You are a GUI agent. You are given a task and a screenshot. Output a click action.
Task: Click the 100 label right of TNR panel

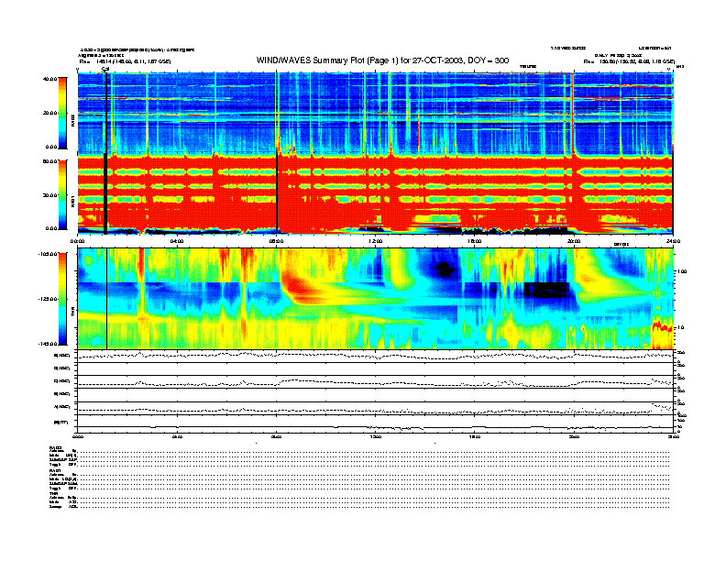pyautogui.click(x=682, y=271)
